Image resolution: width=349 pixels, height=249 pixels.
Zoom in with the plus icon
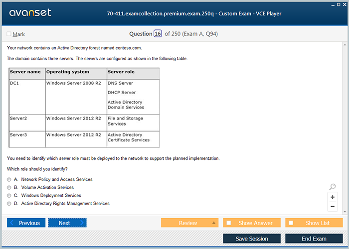pos(333,197)
